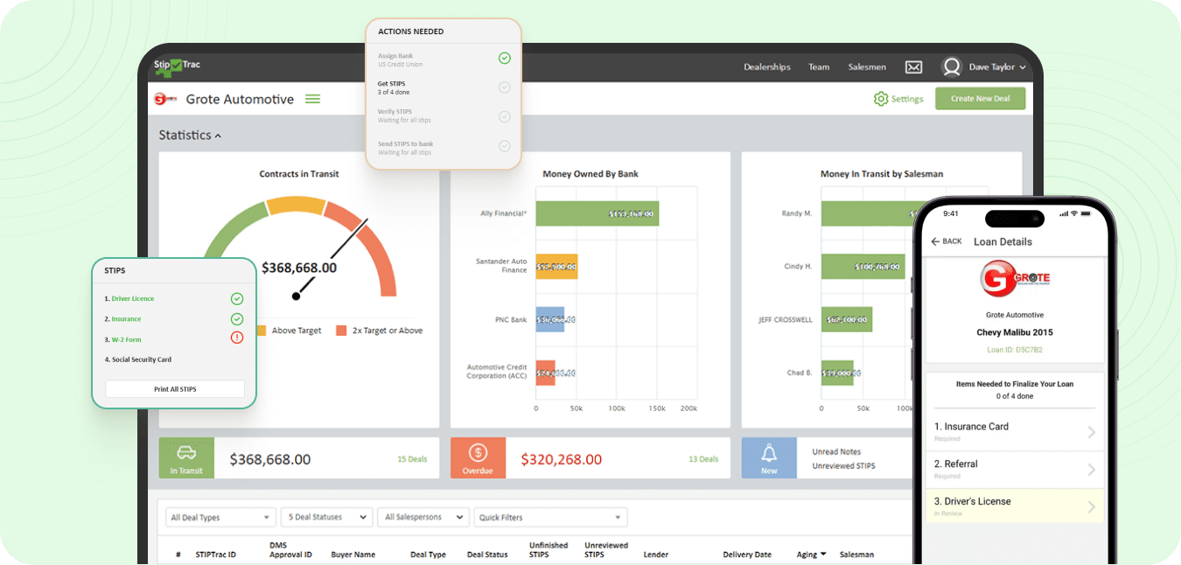Open the Salesmen menu
This screenshot has width=1181, height=565.
point(867,67)
